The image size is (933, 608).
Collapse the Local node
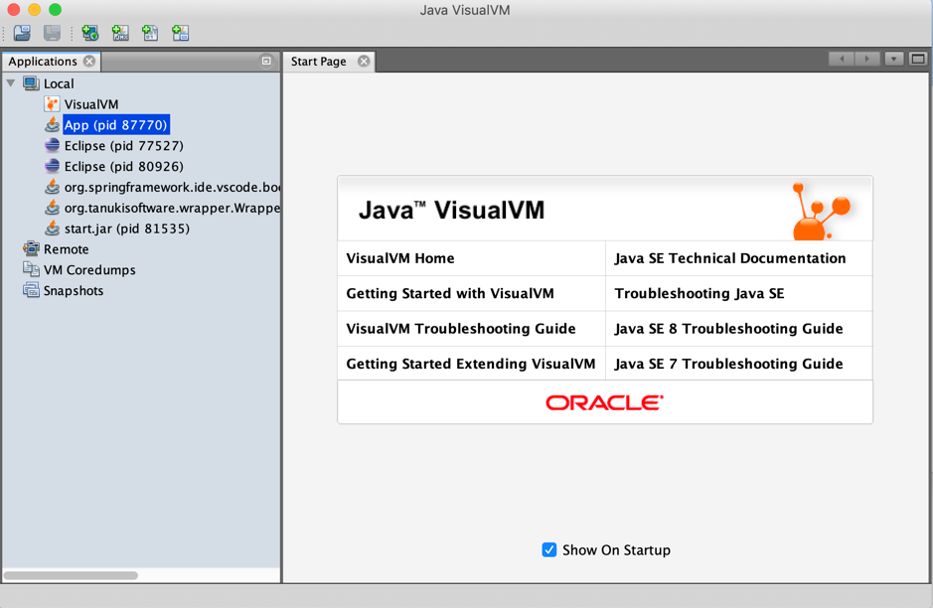click(x=10, y=83)
